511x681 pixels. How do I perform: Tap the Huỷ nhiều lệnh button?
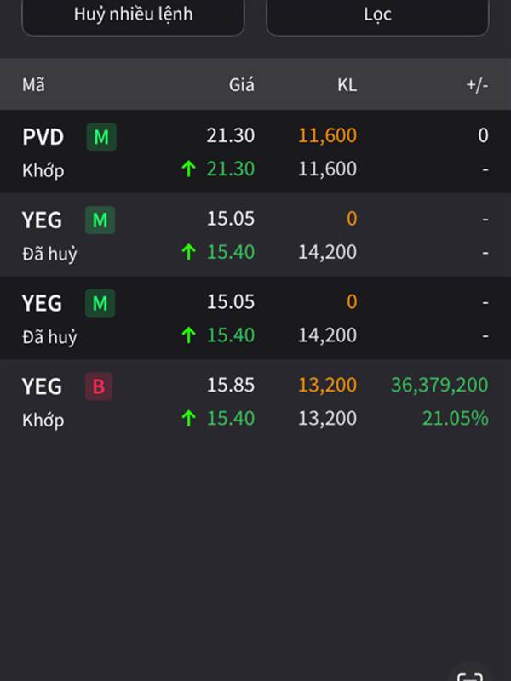pos(133,15)
